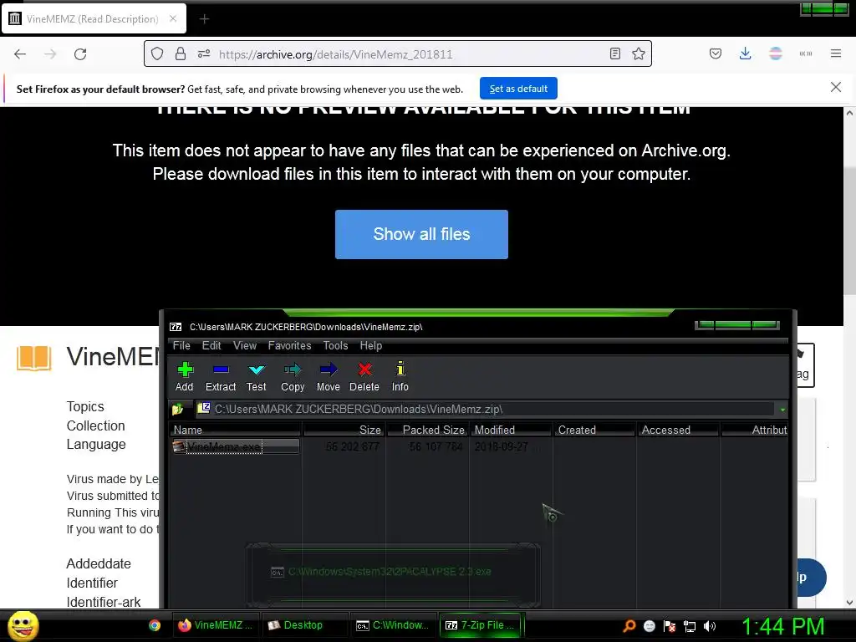The width and height of the screenshot is (856, 642).
Task: Click the Chrome icon on the taskbar
Action: tap(155, 625)
